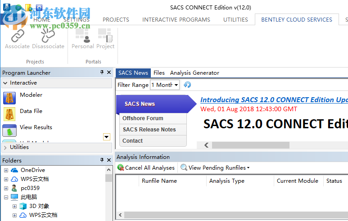Expand the Utilities section

(x=5, y=148)
